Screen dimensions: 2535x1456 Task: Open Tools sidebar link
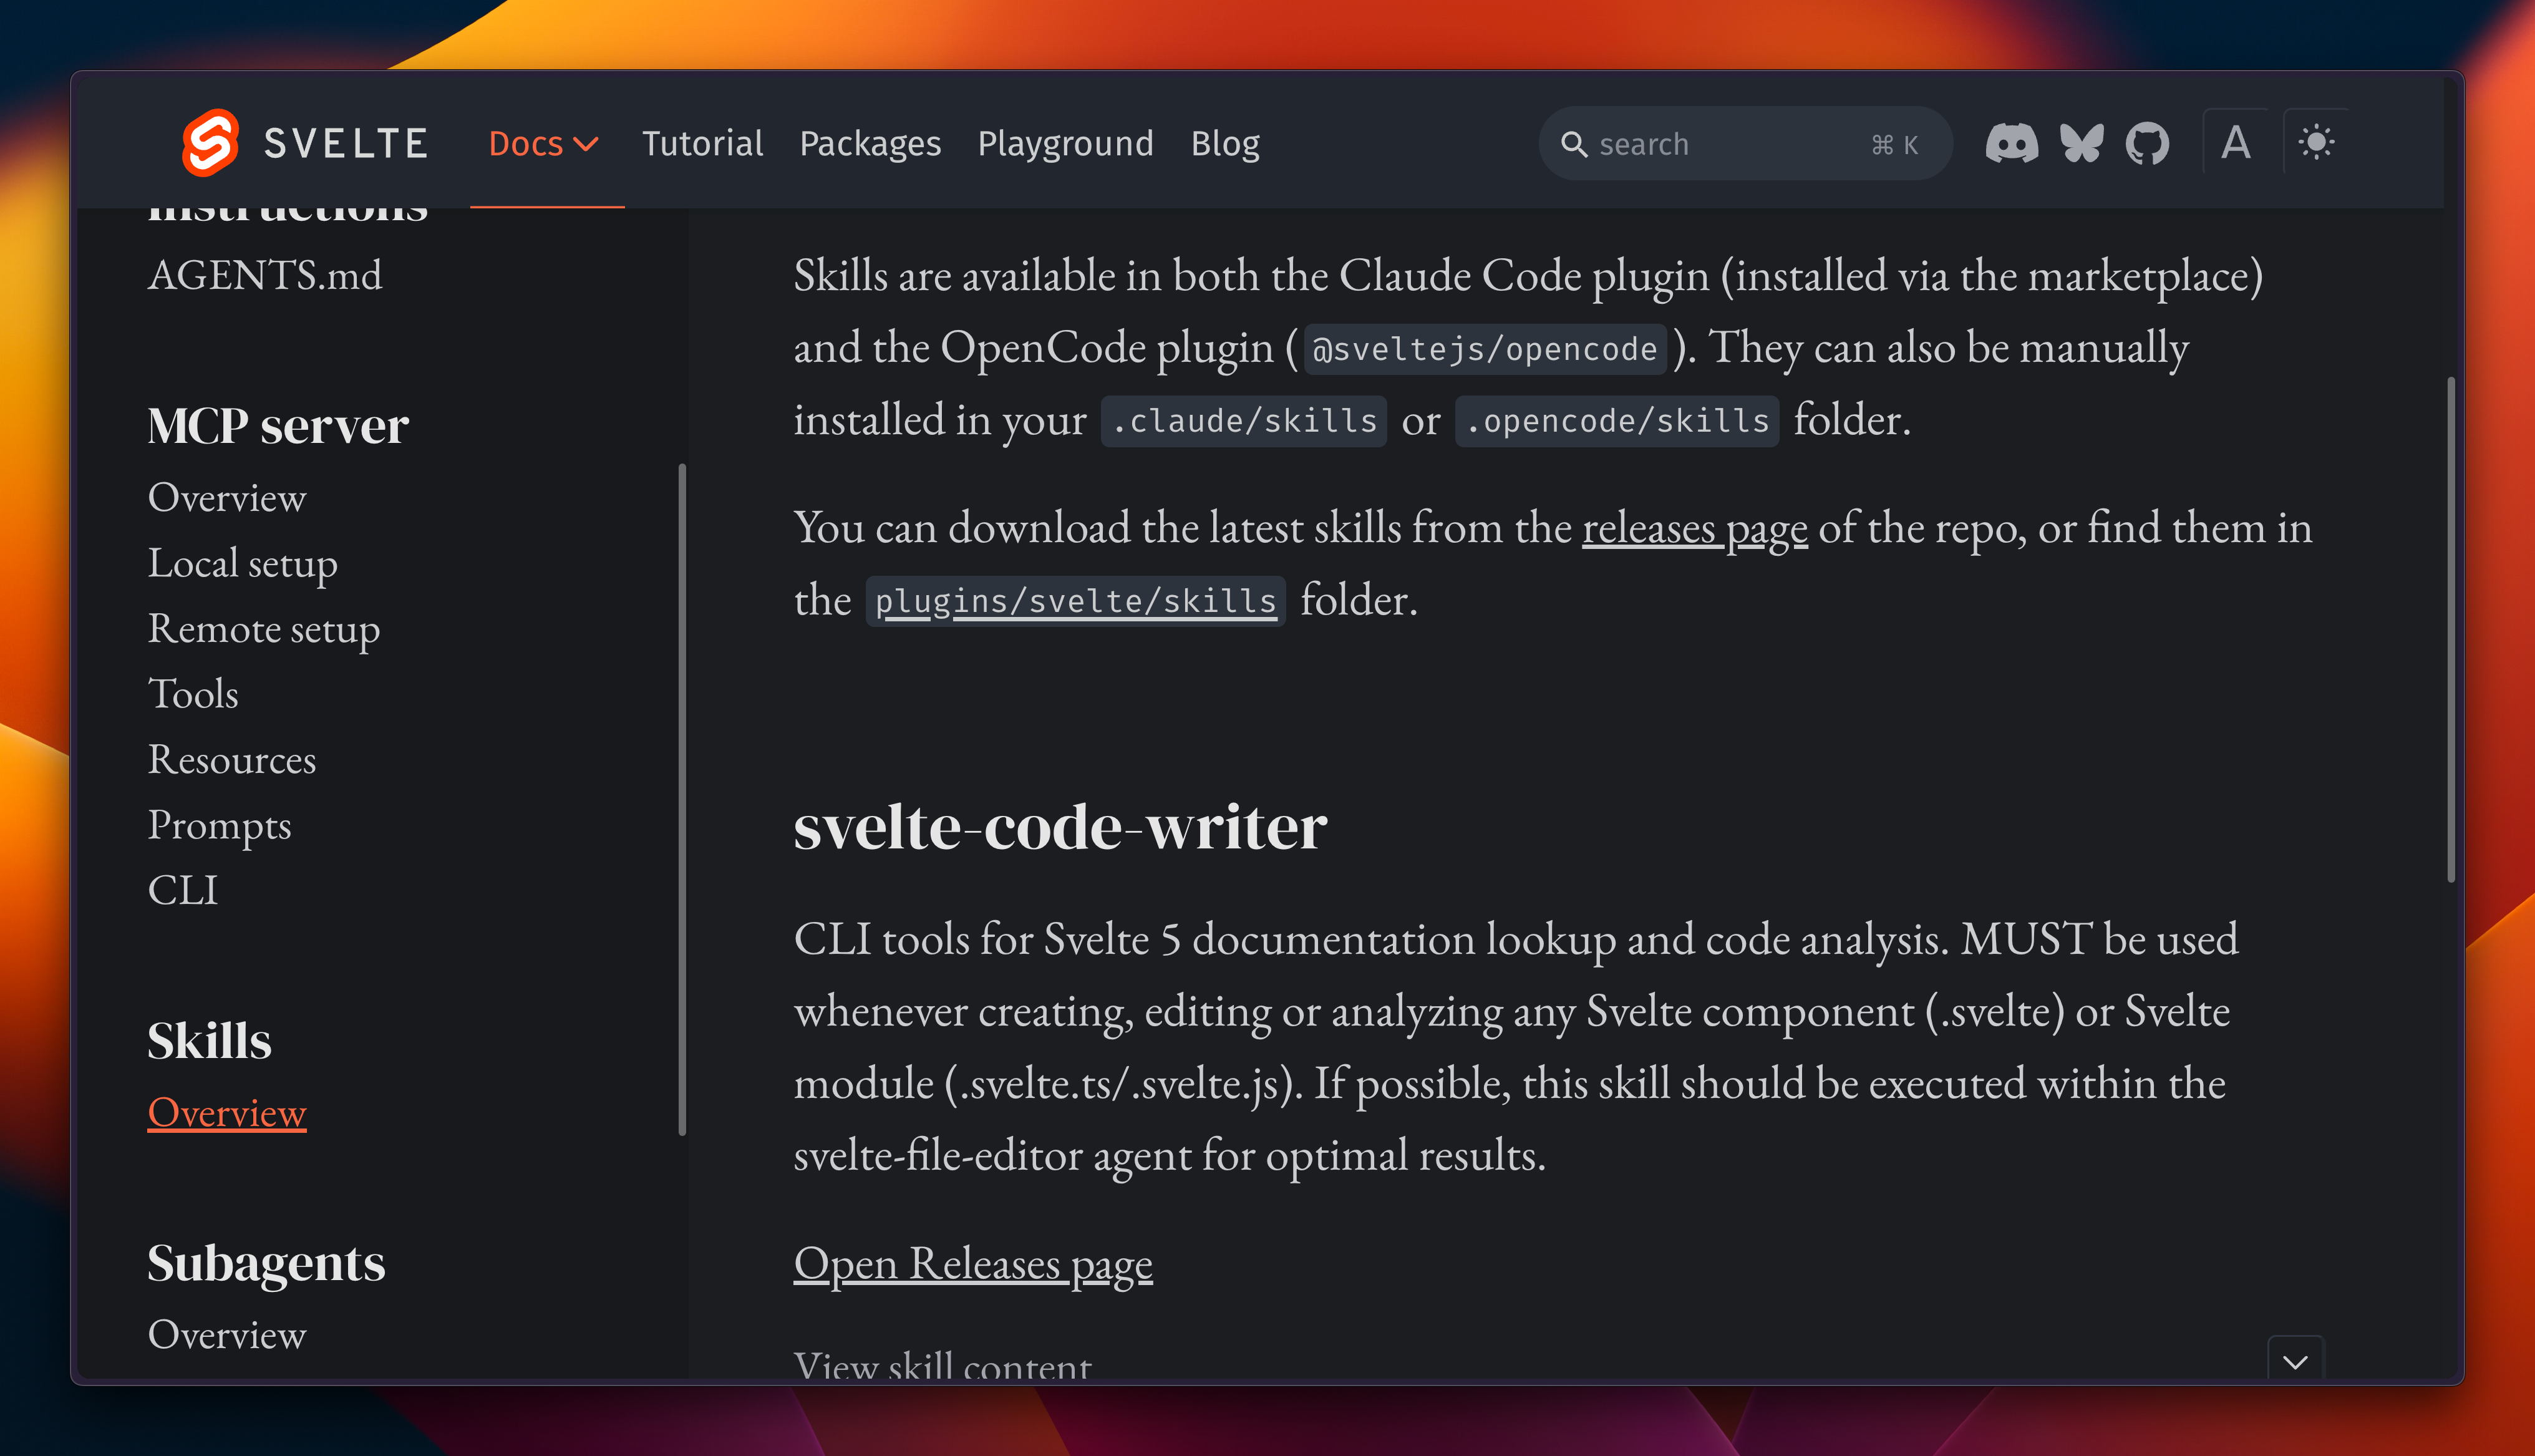[193, 694]
